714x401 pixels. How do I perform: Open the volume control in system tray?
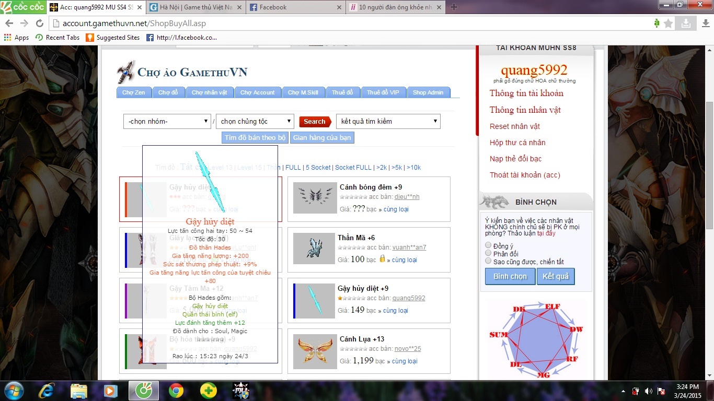coord(648,391)
